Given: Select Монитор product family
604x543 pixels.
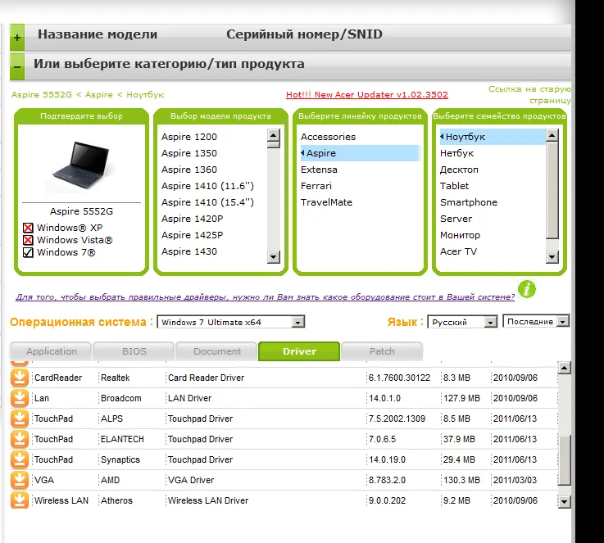Looking at the screenshot, I should pyautogui.click(x=460, y=235).
